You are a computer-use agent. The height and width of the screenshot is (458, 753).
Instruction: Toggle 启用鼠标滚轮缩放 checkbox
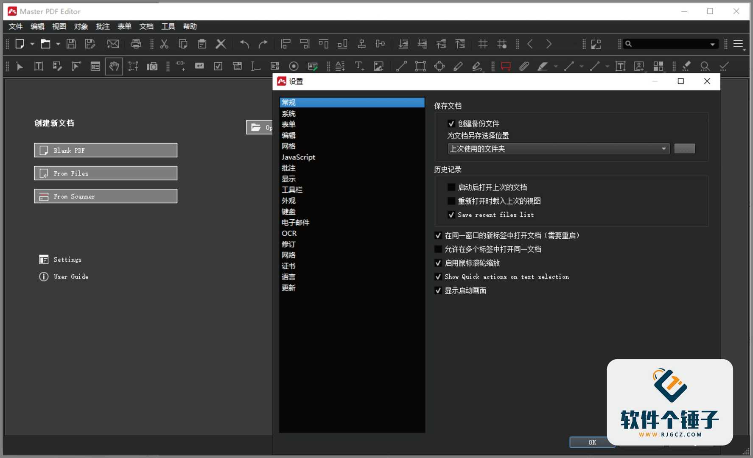[438, 263]
